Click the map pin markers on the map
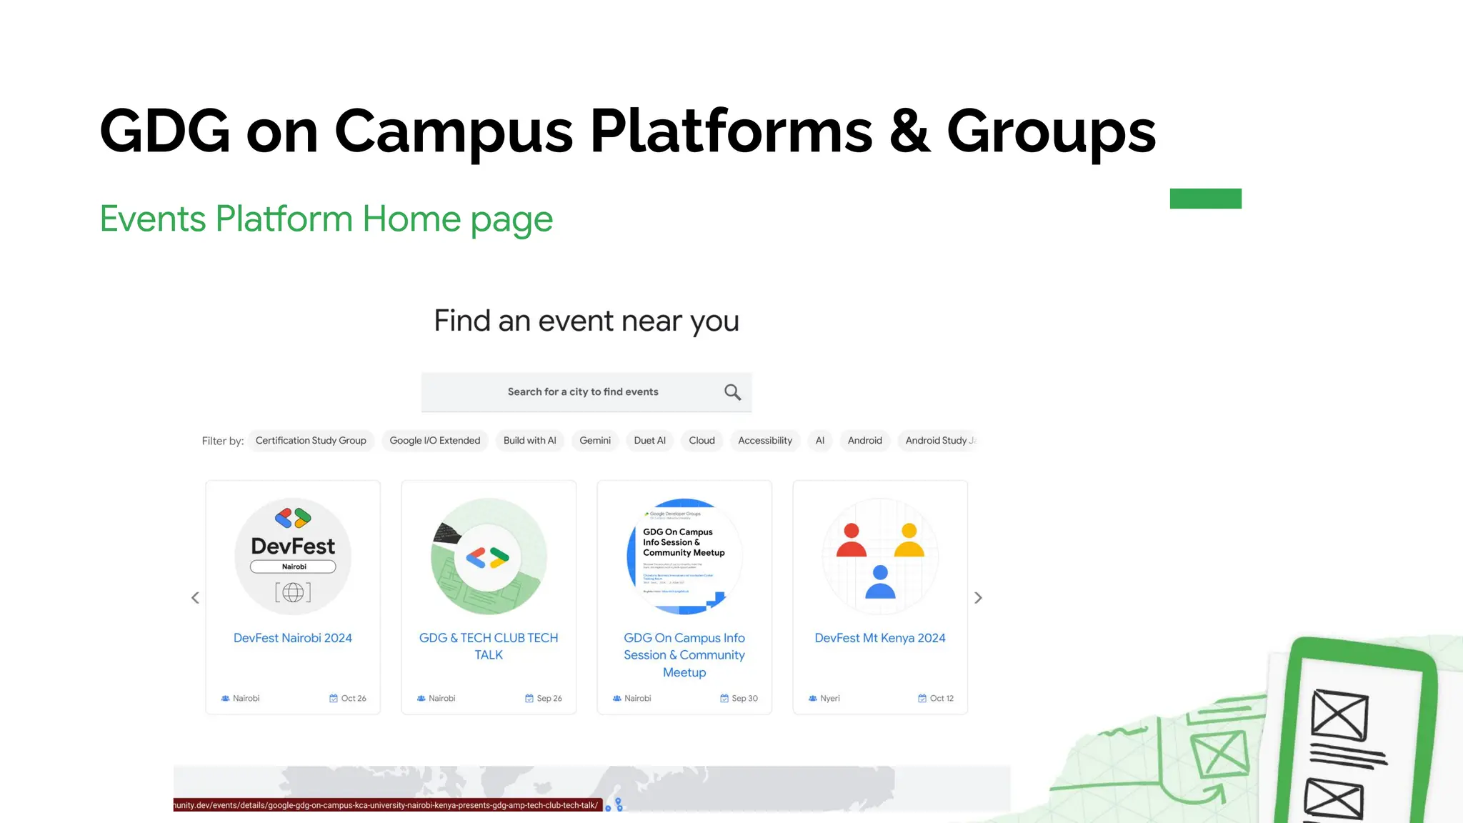 coord(614,805)
